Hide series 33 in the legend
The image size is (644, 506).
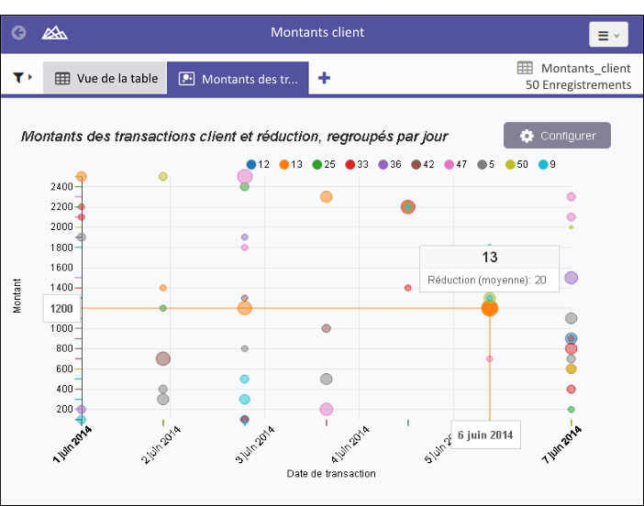357,164
